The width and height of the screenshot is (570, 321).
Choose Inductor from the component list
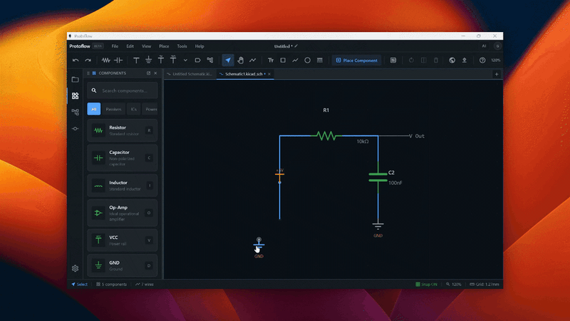point(122,185)
